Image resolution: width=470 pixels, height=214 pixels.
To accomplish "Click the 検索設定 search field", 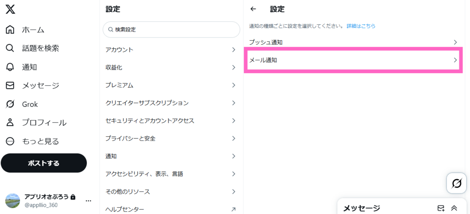I will [x=171, y=29].
